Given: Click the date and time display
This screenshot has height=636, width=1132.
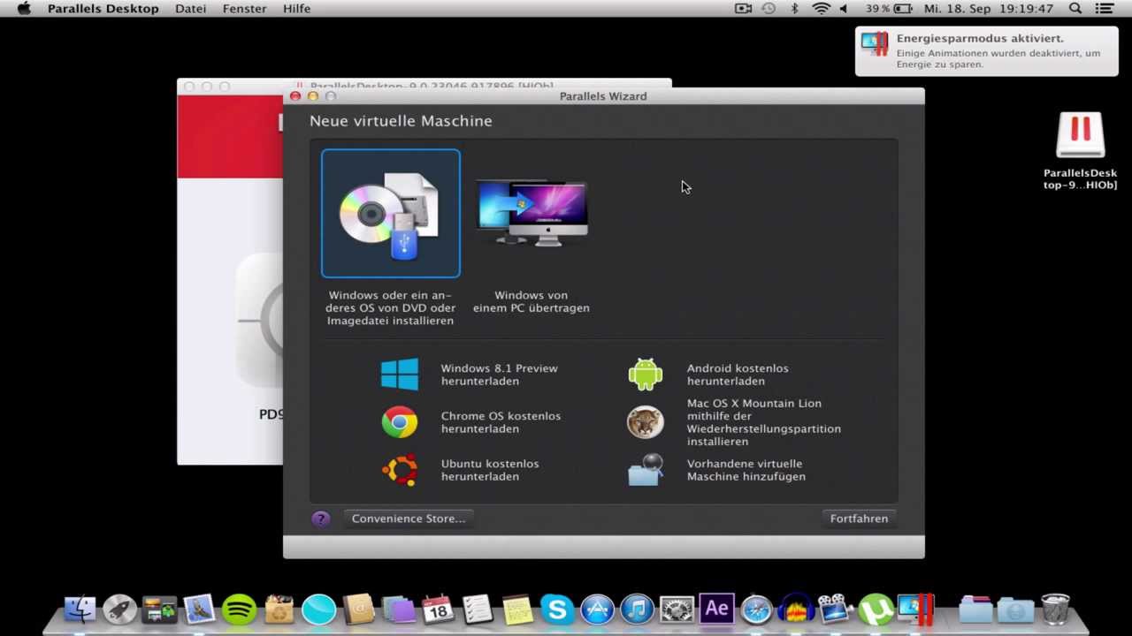Looking at the screenshot, I should click(989, 9).
